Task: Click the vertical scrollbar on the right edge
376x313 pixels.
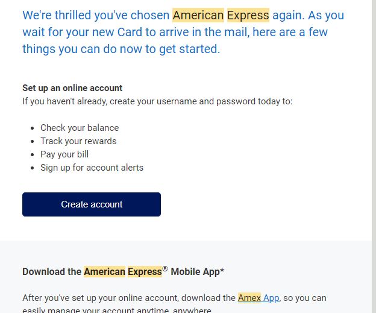Action: 374,157
